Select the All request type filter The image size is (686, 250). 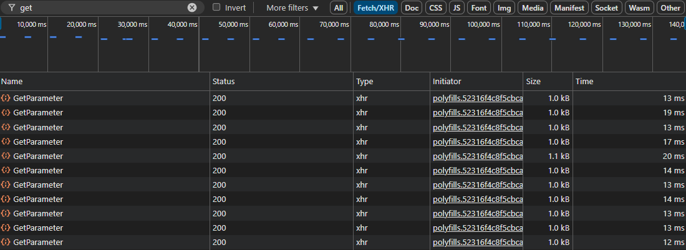tap(339, 8)
